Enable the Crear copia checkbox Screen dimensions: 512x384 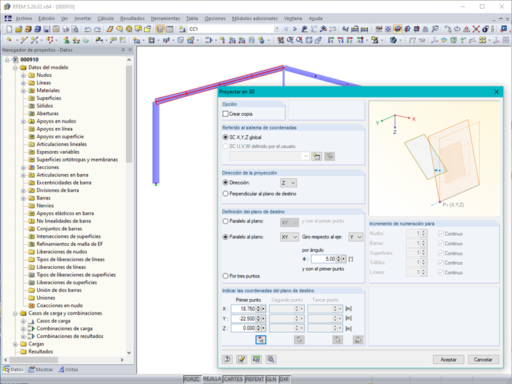tap(226, 114)
